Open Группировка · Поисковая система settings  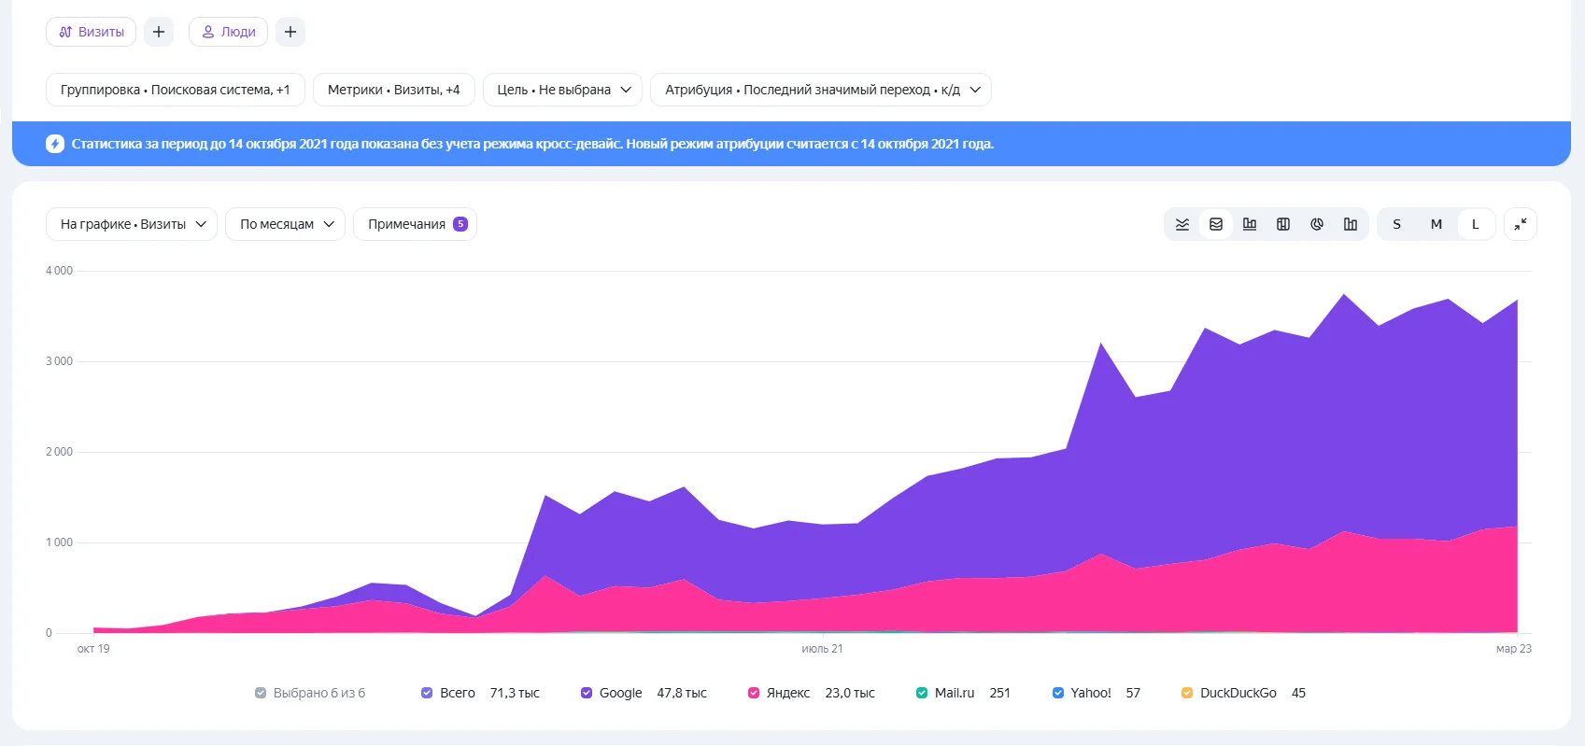point(176,90)
